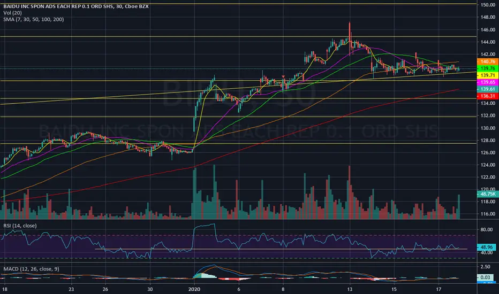Viewport: 499px width, 294px height.
Task: Click the 48.96 RSI value tag
Action: 487,247
